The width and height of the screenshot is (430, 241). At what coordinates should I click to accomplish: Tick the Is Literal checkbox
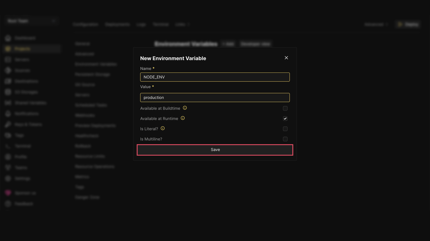pos(285,129)
